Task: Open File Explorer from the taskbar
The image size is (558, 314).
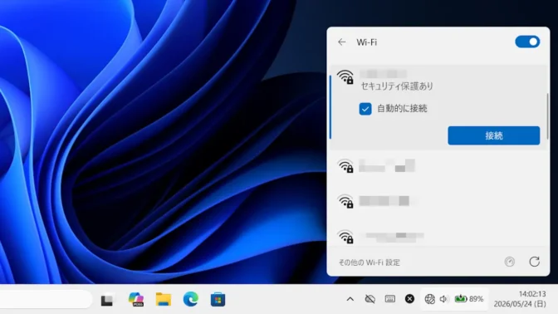Action: coord(164,299)
